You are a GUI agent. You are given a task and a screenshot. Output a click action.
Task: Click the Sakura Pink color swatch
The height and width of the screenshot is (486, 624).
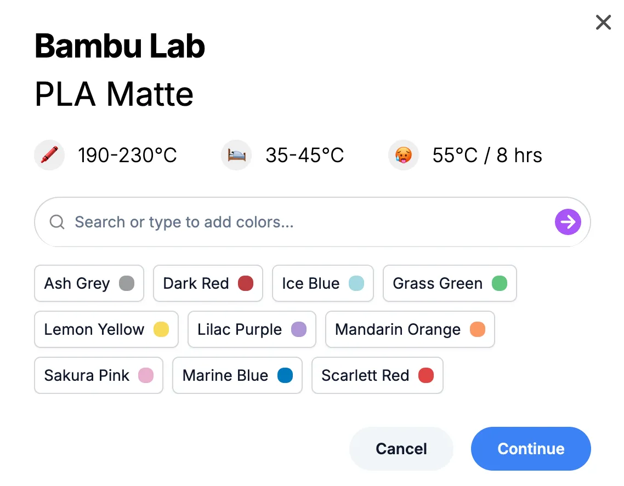point(146,375)
